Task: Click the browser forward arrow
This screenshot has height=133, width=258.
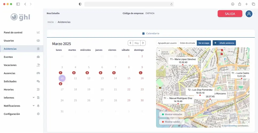Action: click(31, 4)
